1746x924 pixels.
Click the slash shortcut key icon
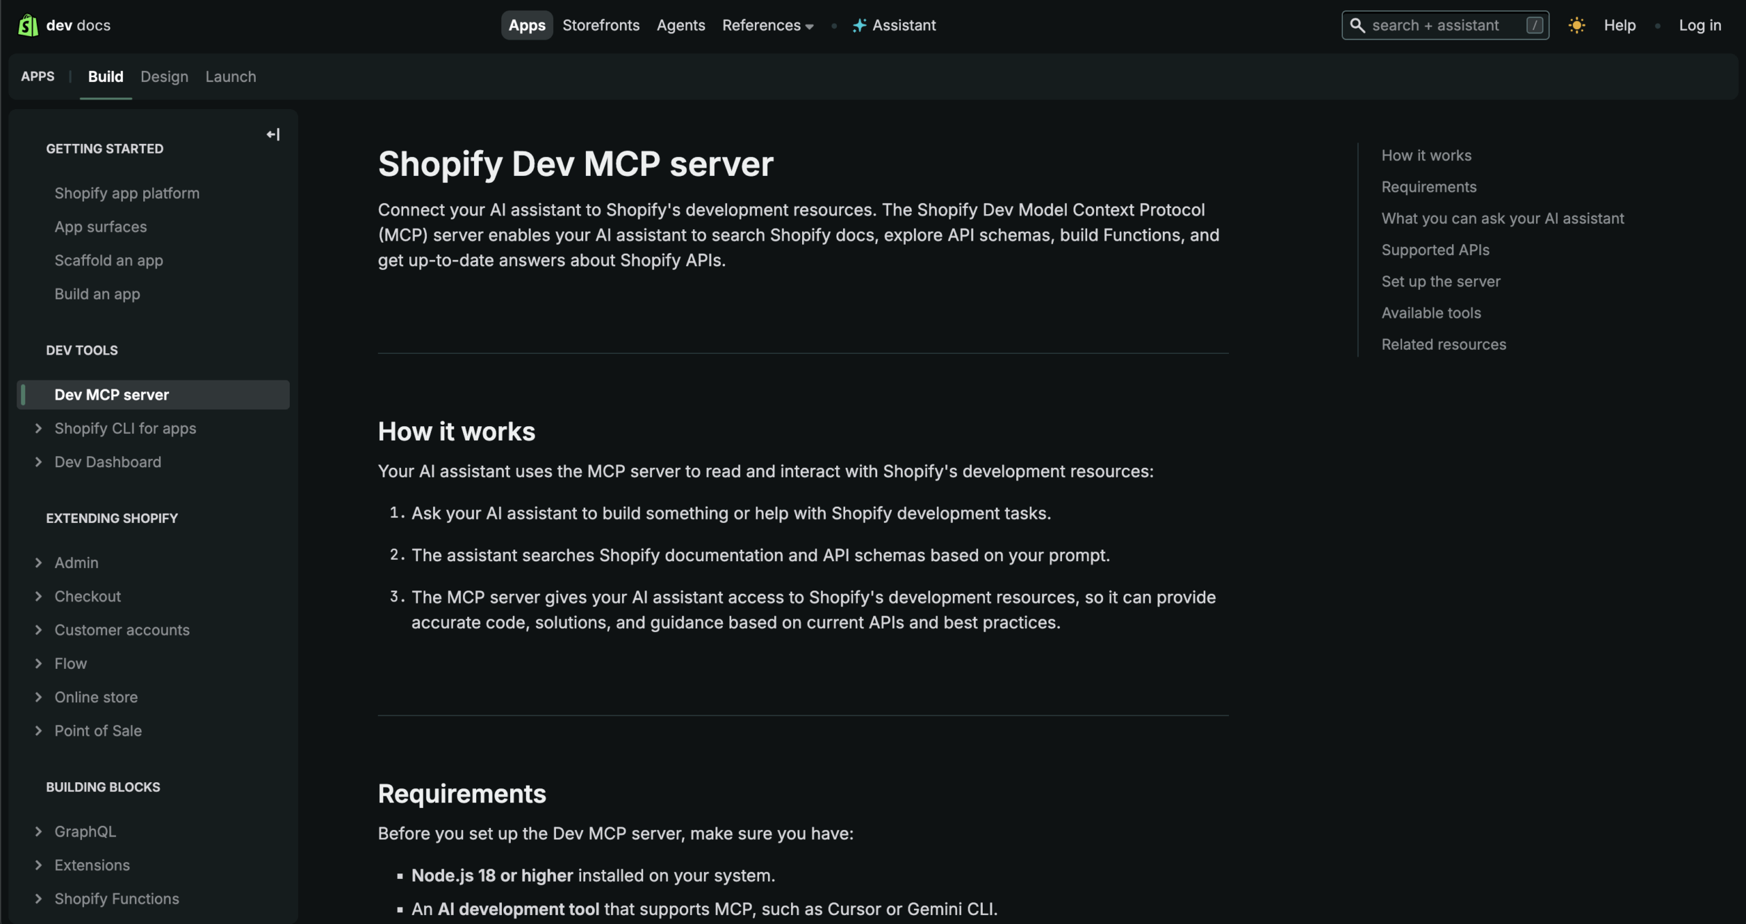tap(1534, 25)
